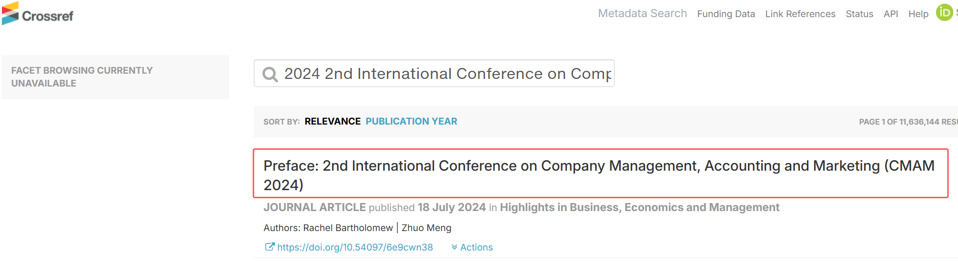Viewport: 958px width, 261px height.
Task: Sort results by Publication Year
Action: (x=411, y=121)
